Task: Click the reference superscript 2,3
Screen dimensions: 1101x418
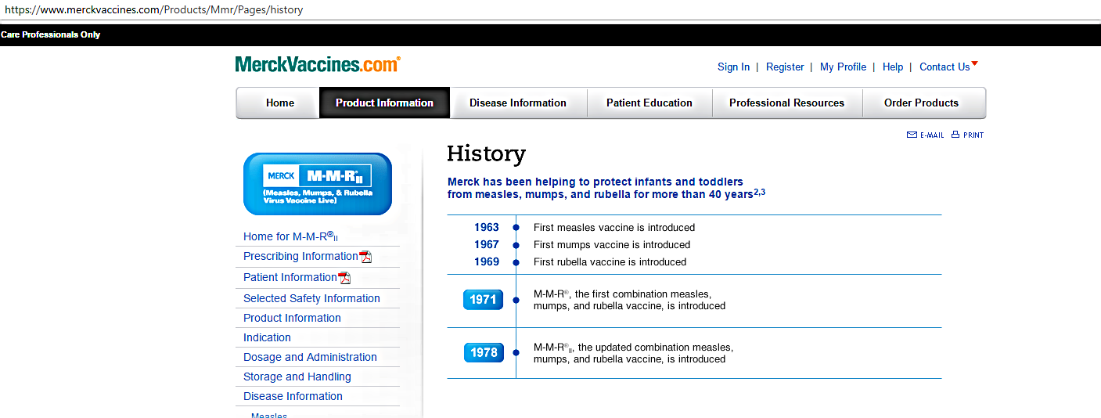Action: click(x=759, y=192)
